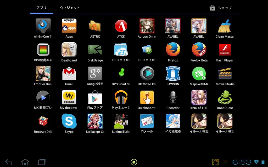Open the DiskUsage app
This screenshot has width=268, height=167.
pyautogui.click(x=95, y=50)
